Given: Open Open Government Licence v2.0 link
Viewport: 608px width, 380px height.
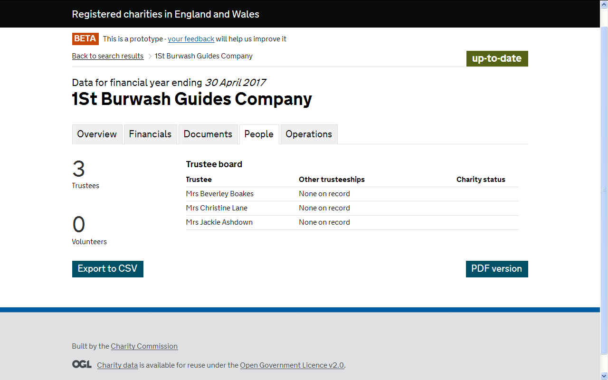Looking at the screenshot, I should pyautogui.click(x=292, y=365).
